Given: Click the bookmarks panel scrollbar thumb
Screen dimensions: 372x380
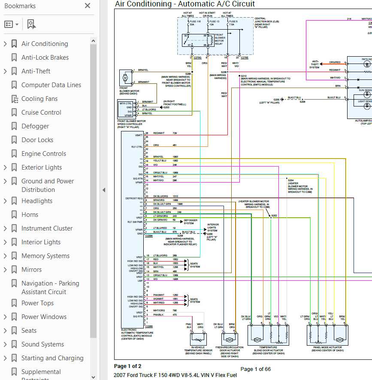Looking at the screenshot, I should pyautogui.click(x=93, y=191).
